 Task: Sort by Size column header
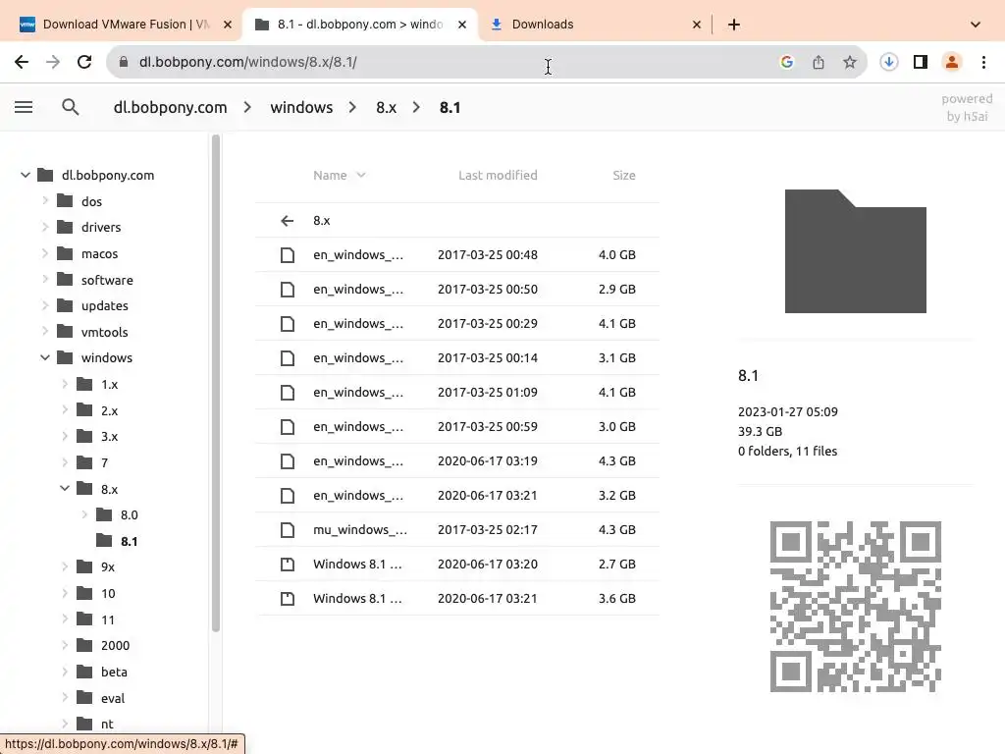click(623, 175)
